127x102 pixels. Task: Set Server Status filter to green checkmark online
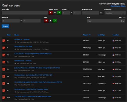pyautogui.click(x=59, y=13)
